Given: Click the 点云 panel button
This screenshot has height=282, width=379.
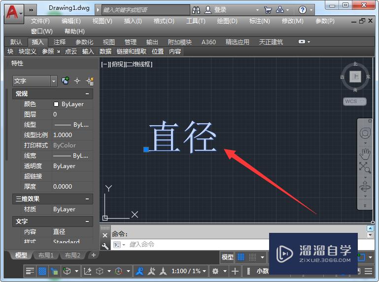Looking at the screenshot, I should tap(71, 51).
